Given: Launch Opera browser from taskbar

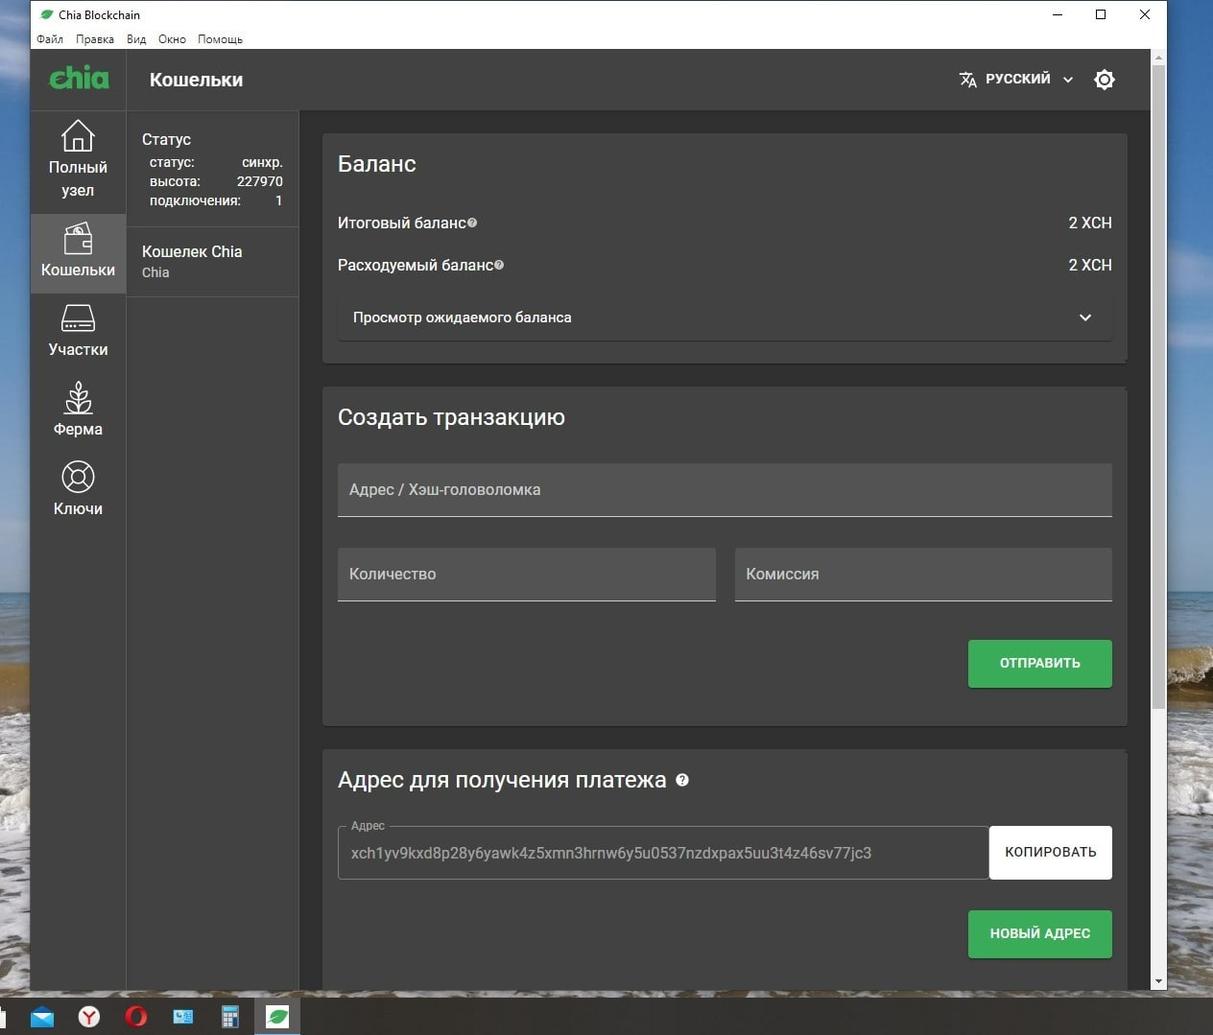Looking at the screenshot, I should [x=136, y=1017].
